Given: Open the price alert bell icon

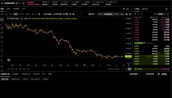Looking at the screenshot, I should click(x=124, y=9).
